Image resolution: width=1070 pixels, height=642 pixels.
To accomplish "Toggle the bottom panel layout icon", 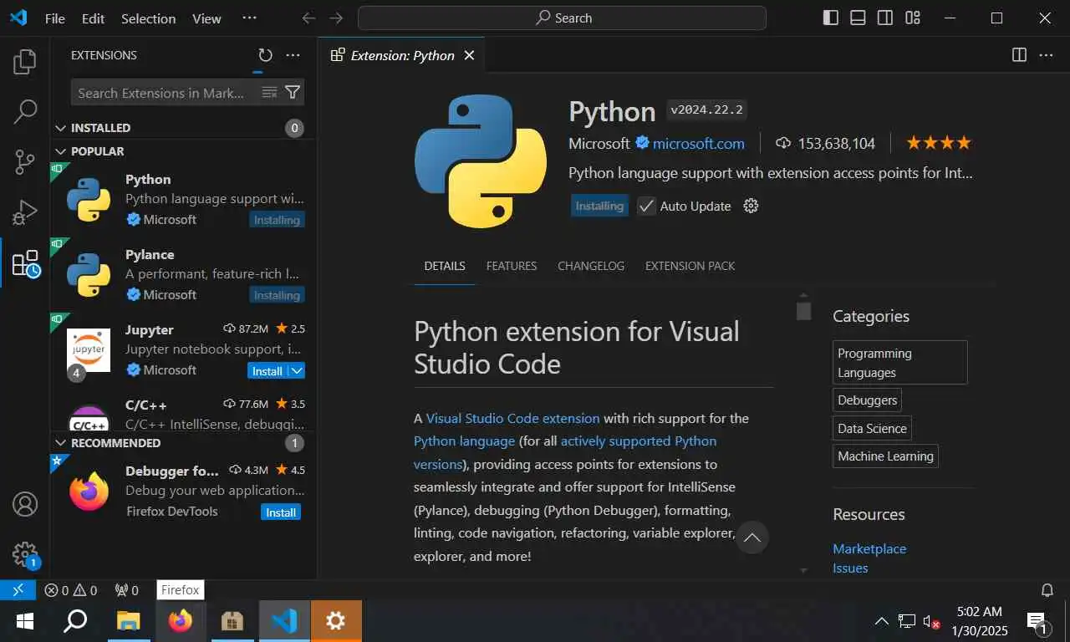I will pyautogui.click(x=858, y=18).
